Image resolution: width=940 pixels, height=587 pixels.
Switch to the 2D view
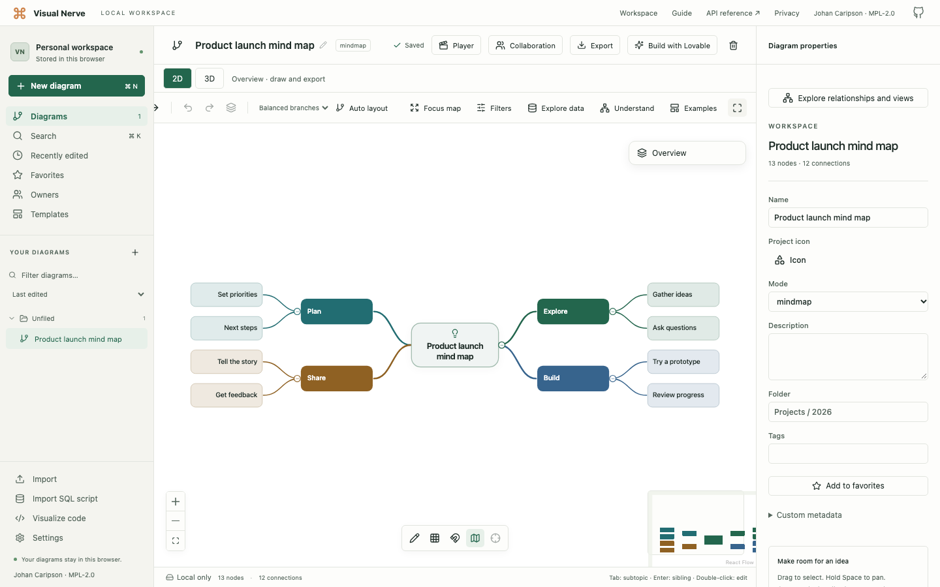click(x=178, y=78)
